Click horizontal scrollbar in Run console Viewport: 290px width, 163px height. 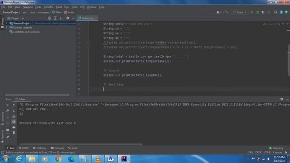[x=81, y=144]
